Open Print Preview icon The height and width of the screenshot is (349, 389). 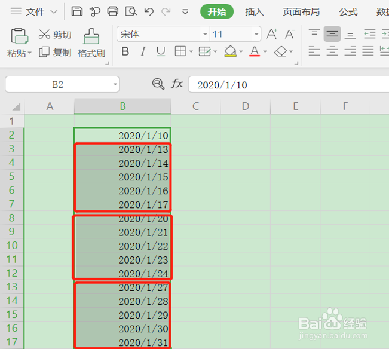pos(131,11)
